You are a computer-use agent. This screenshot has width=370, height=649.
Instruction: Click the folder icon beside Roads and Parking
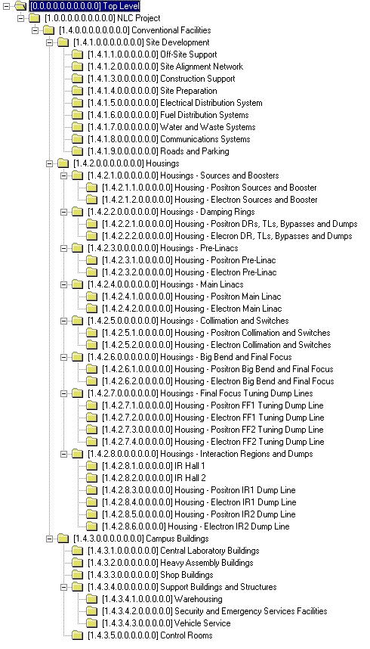click(x=77, y=151)
